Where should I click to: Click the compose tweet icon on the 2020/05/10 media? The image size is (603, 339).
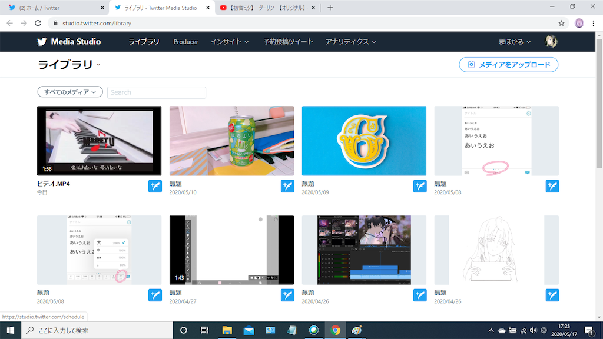[287, 186]
